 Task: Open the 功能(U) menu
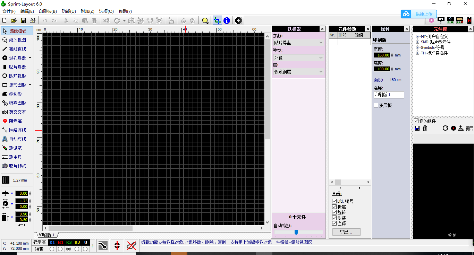coord(69,11)
